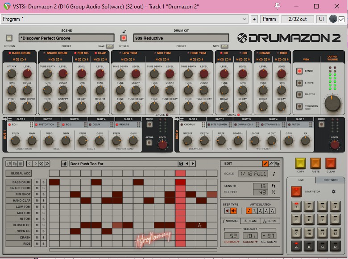
Task: Shift pattern left one step
Action: [29, 164]
